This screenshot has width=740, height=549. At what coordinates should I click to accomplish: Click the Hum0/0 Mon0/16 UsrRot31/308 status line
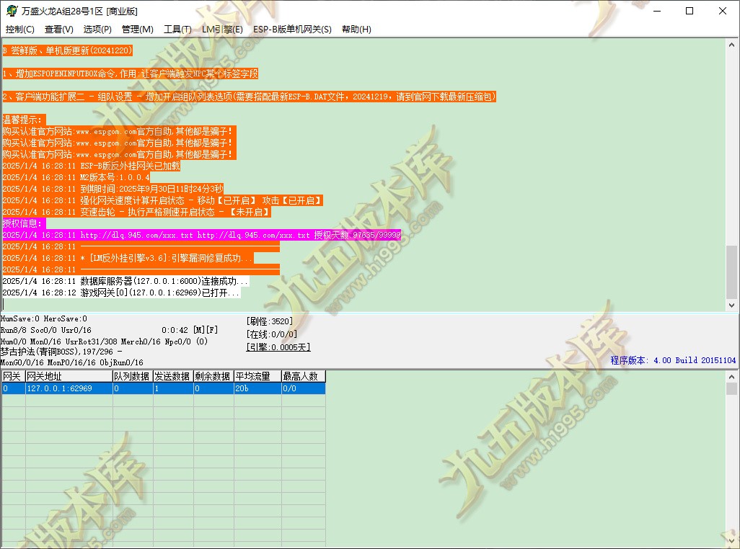(104, 342)
